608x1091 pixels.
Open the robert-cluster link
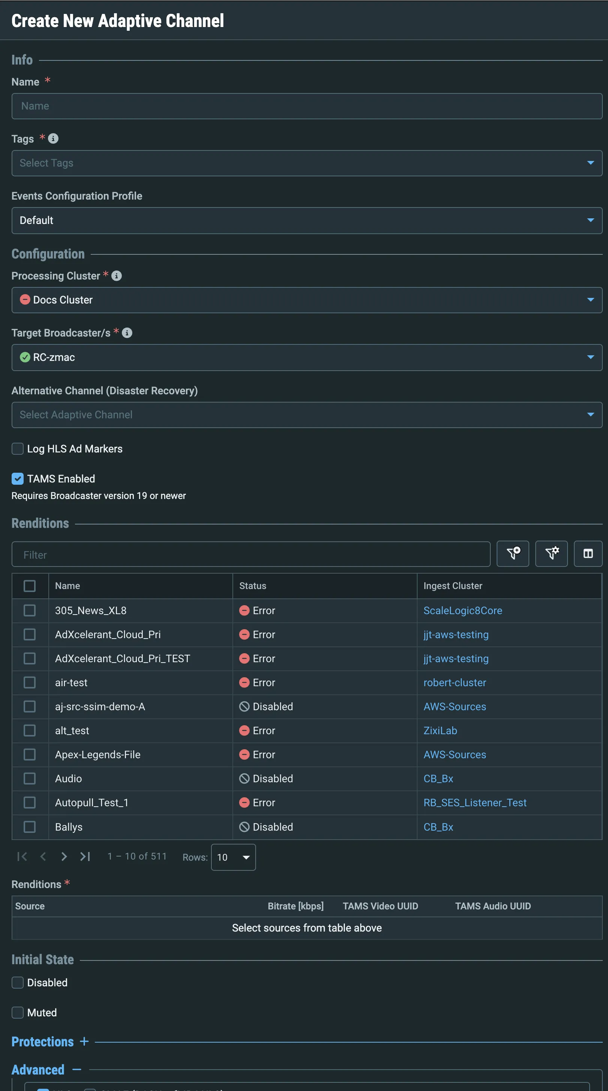pos(455,682)
